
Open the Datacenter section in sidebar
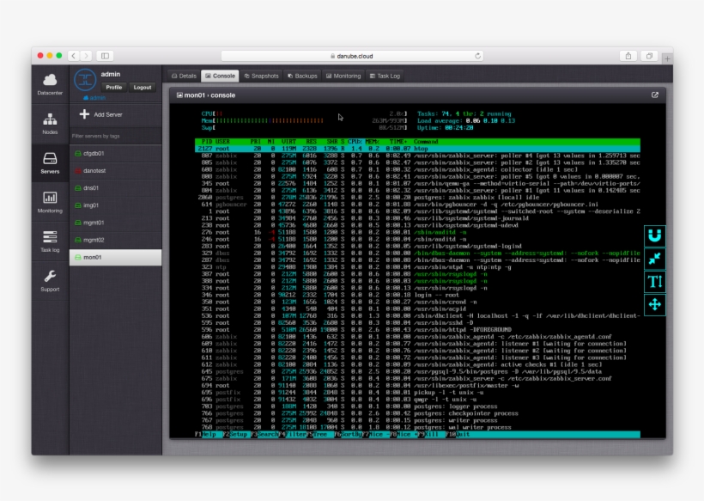click(x=51, y=85)
